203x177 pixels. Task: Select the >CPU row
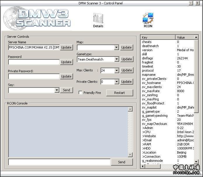tap(167, 132)
